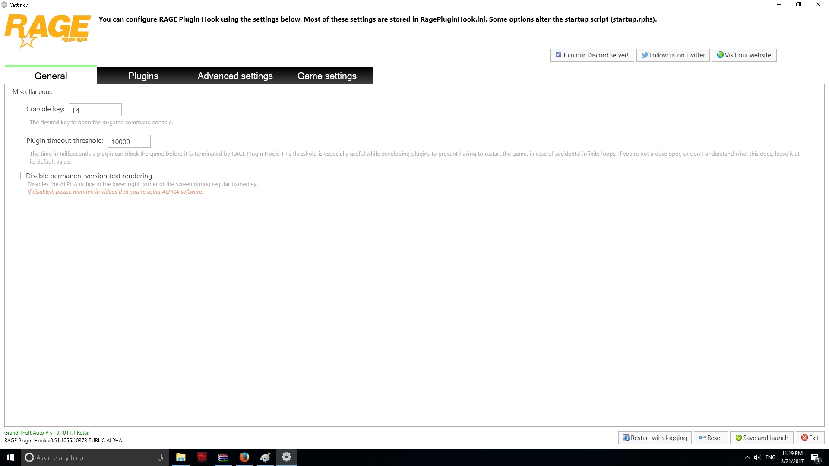This screenshot has height=466, width=829.
Task: Focus the Console key field
Action: [x=95, y=110]
